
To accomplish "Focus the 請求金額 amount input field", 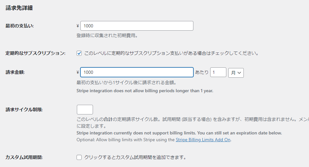I will point(137,72).
